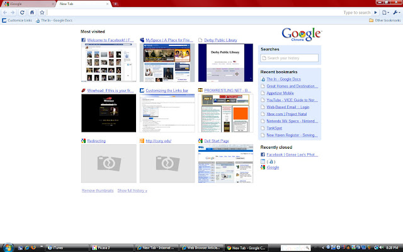Open Great Homes and Destinations bookmark
This screenshot has height=252, width=403.
[292, 86]
